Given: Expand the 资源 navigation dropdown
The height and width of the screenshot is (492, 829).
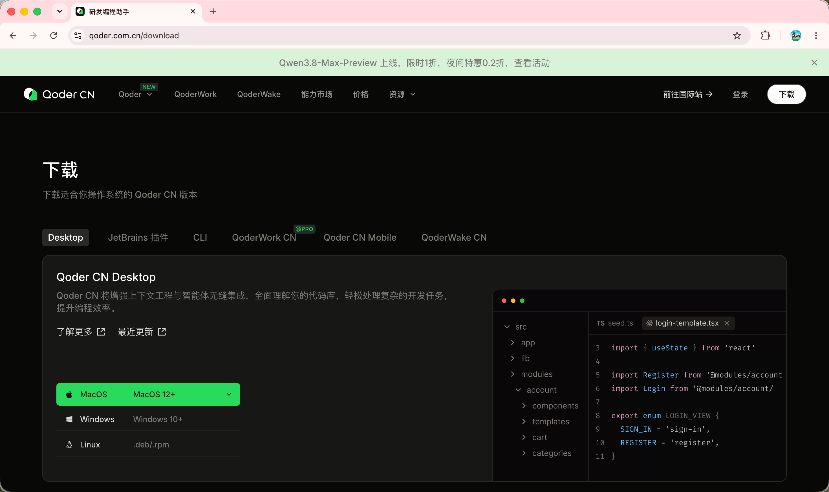Looking at the screenshot, I should (x=413, y=95).
